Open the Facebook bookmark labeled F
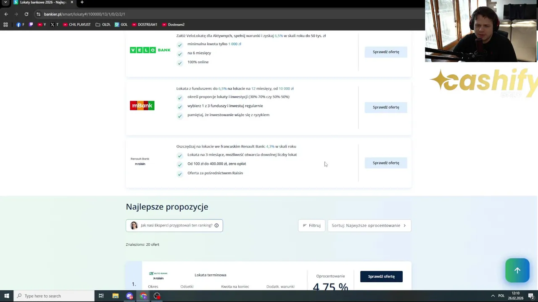 point(20,24)
